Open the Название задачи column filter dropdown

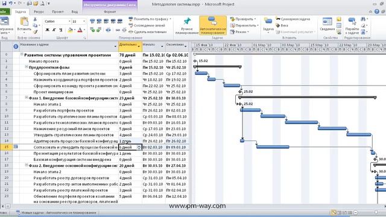[x=115, y=46]
